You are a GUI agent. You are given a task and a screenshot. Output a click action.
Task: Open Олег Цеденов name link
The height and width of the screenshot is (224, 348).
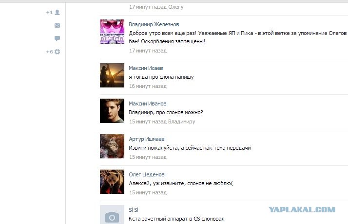click(x=147, y=174)
